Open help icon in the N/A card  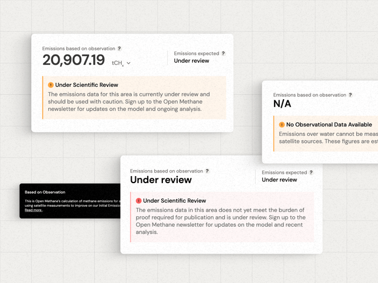click(350, 95)
